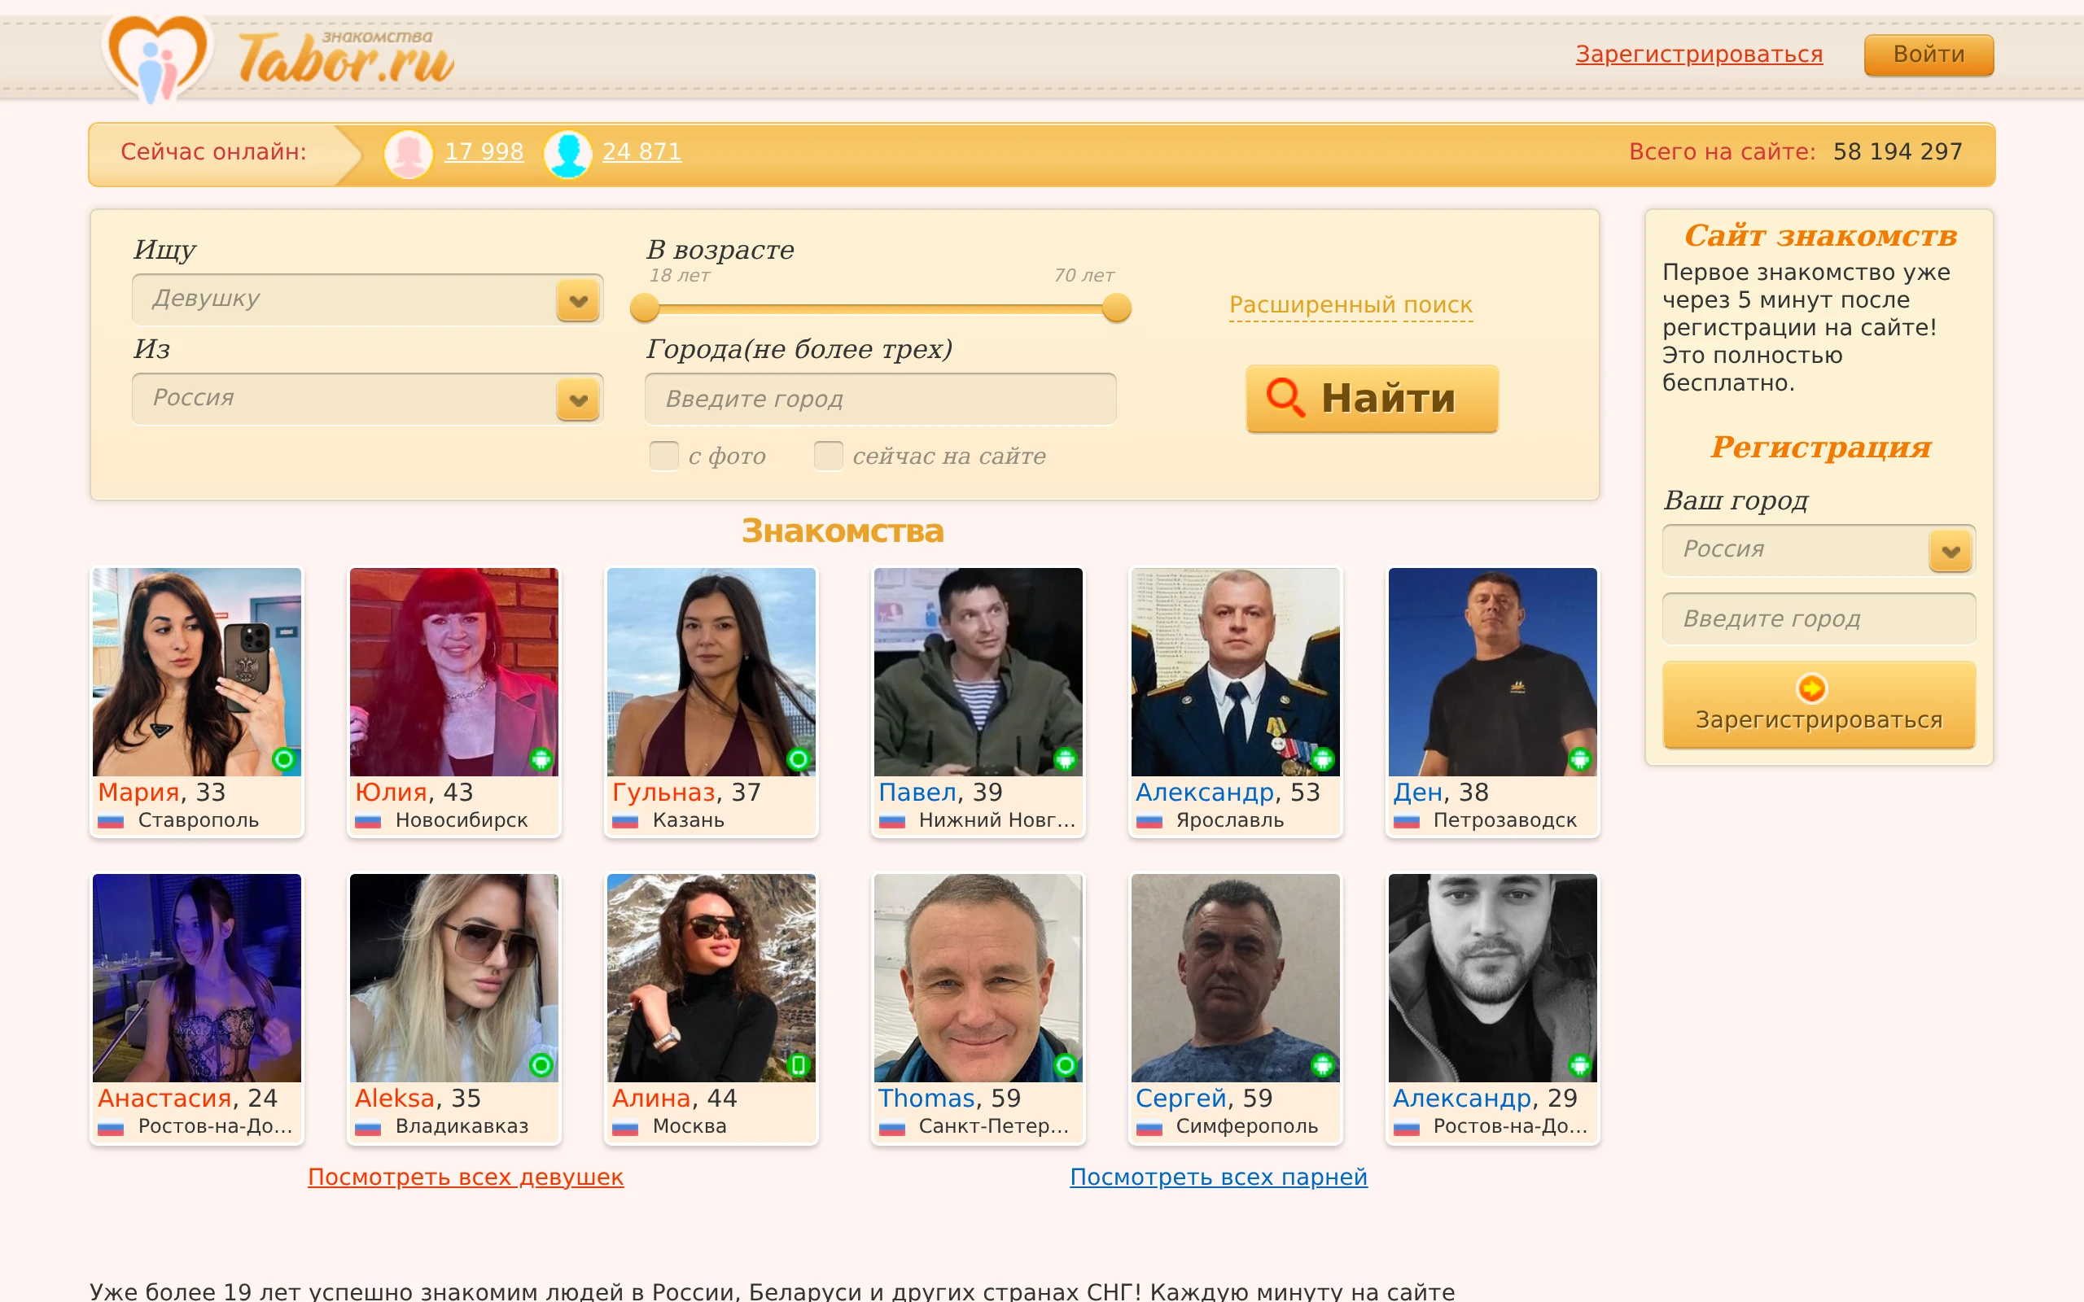Screen dimensions: 2084x1302
Task: Open the 'Из' Россия country dropdown
Action: [368, 399]
